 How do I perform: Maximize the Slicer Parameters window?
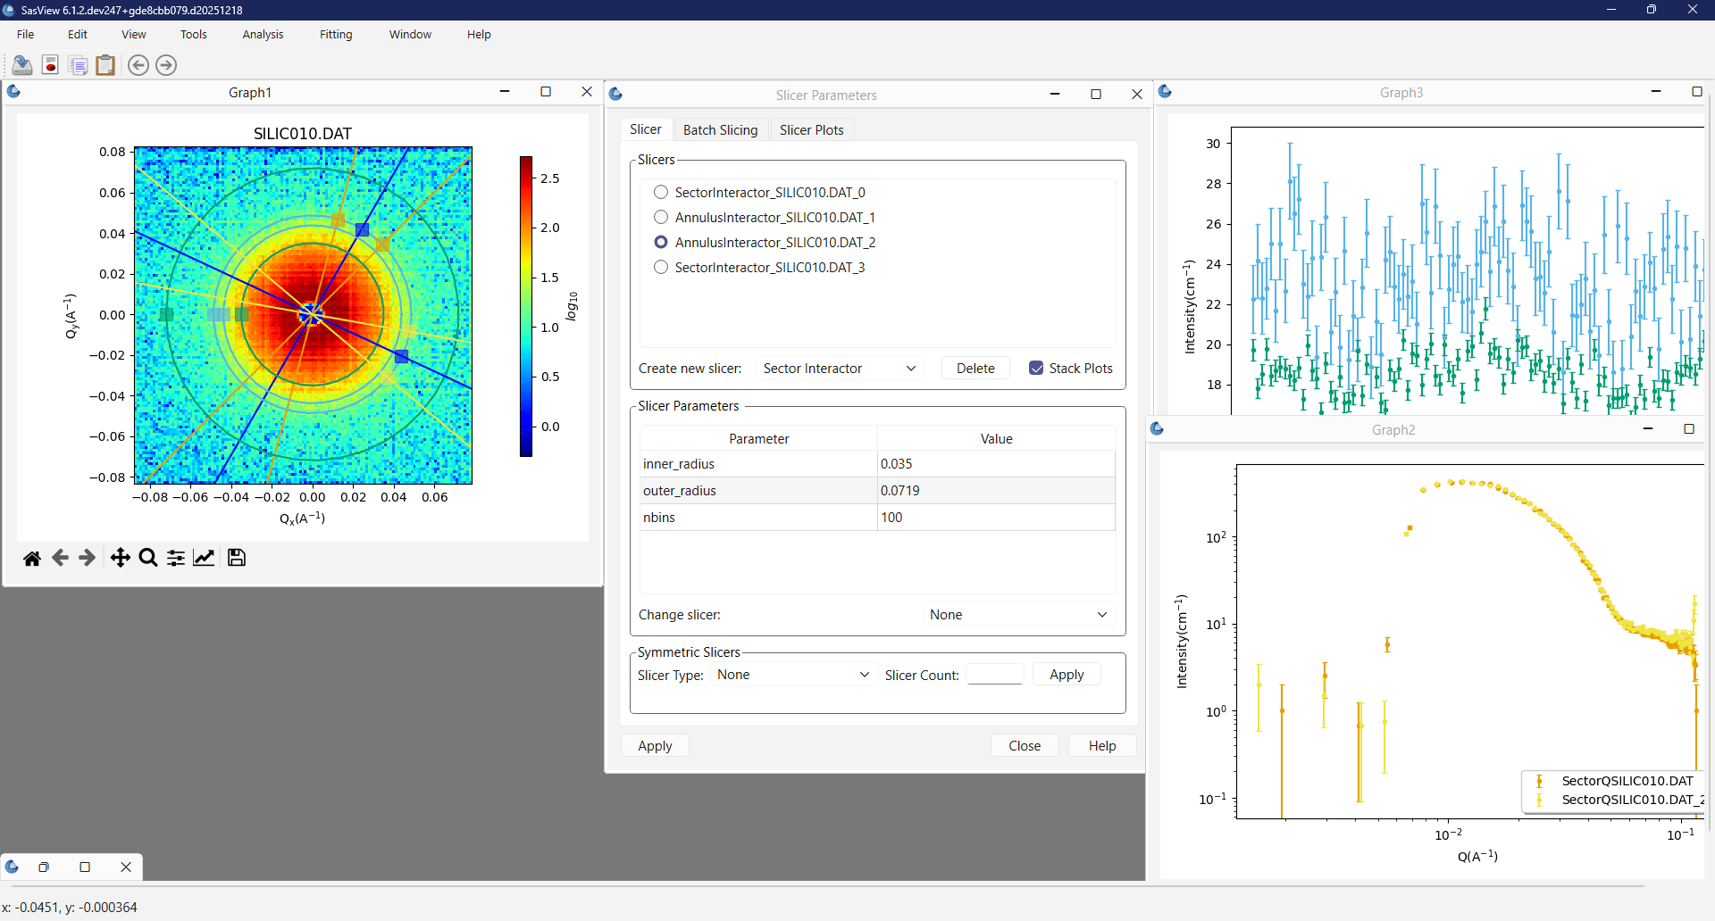click(x=1096, y=94)
